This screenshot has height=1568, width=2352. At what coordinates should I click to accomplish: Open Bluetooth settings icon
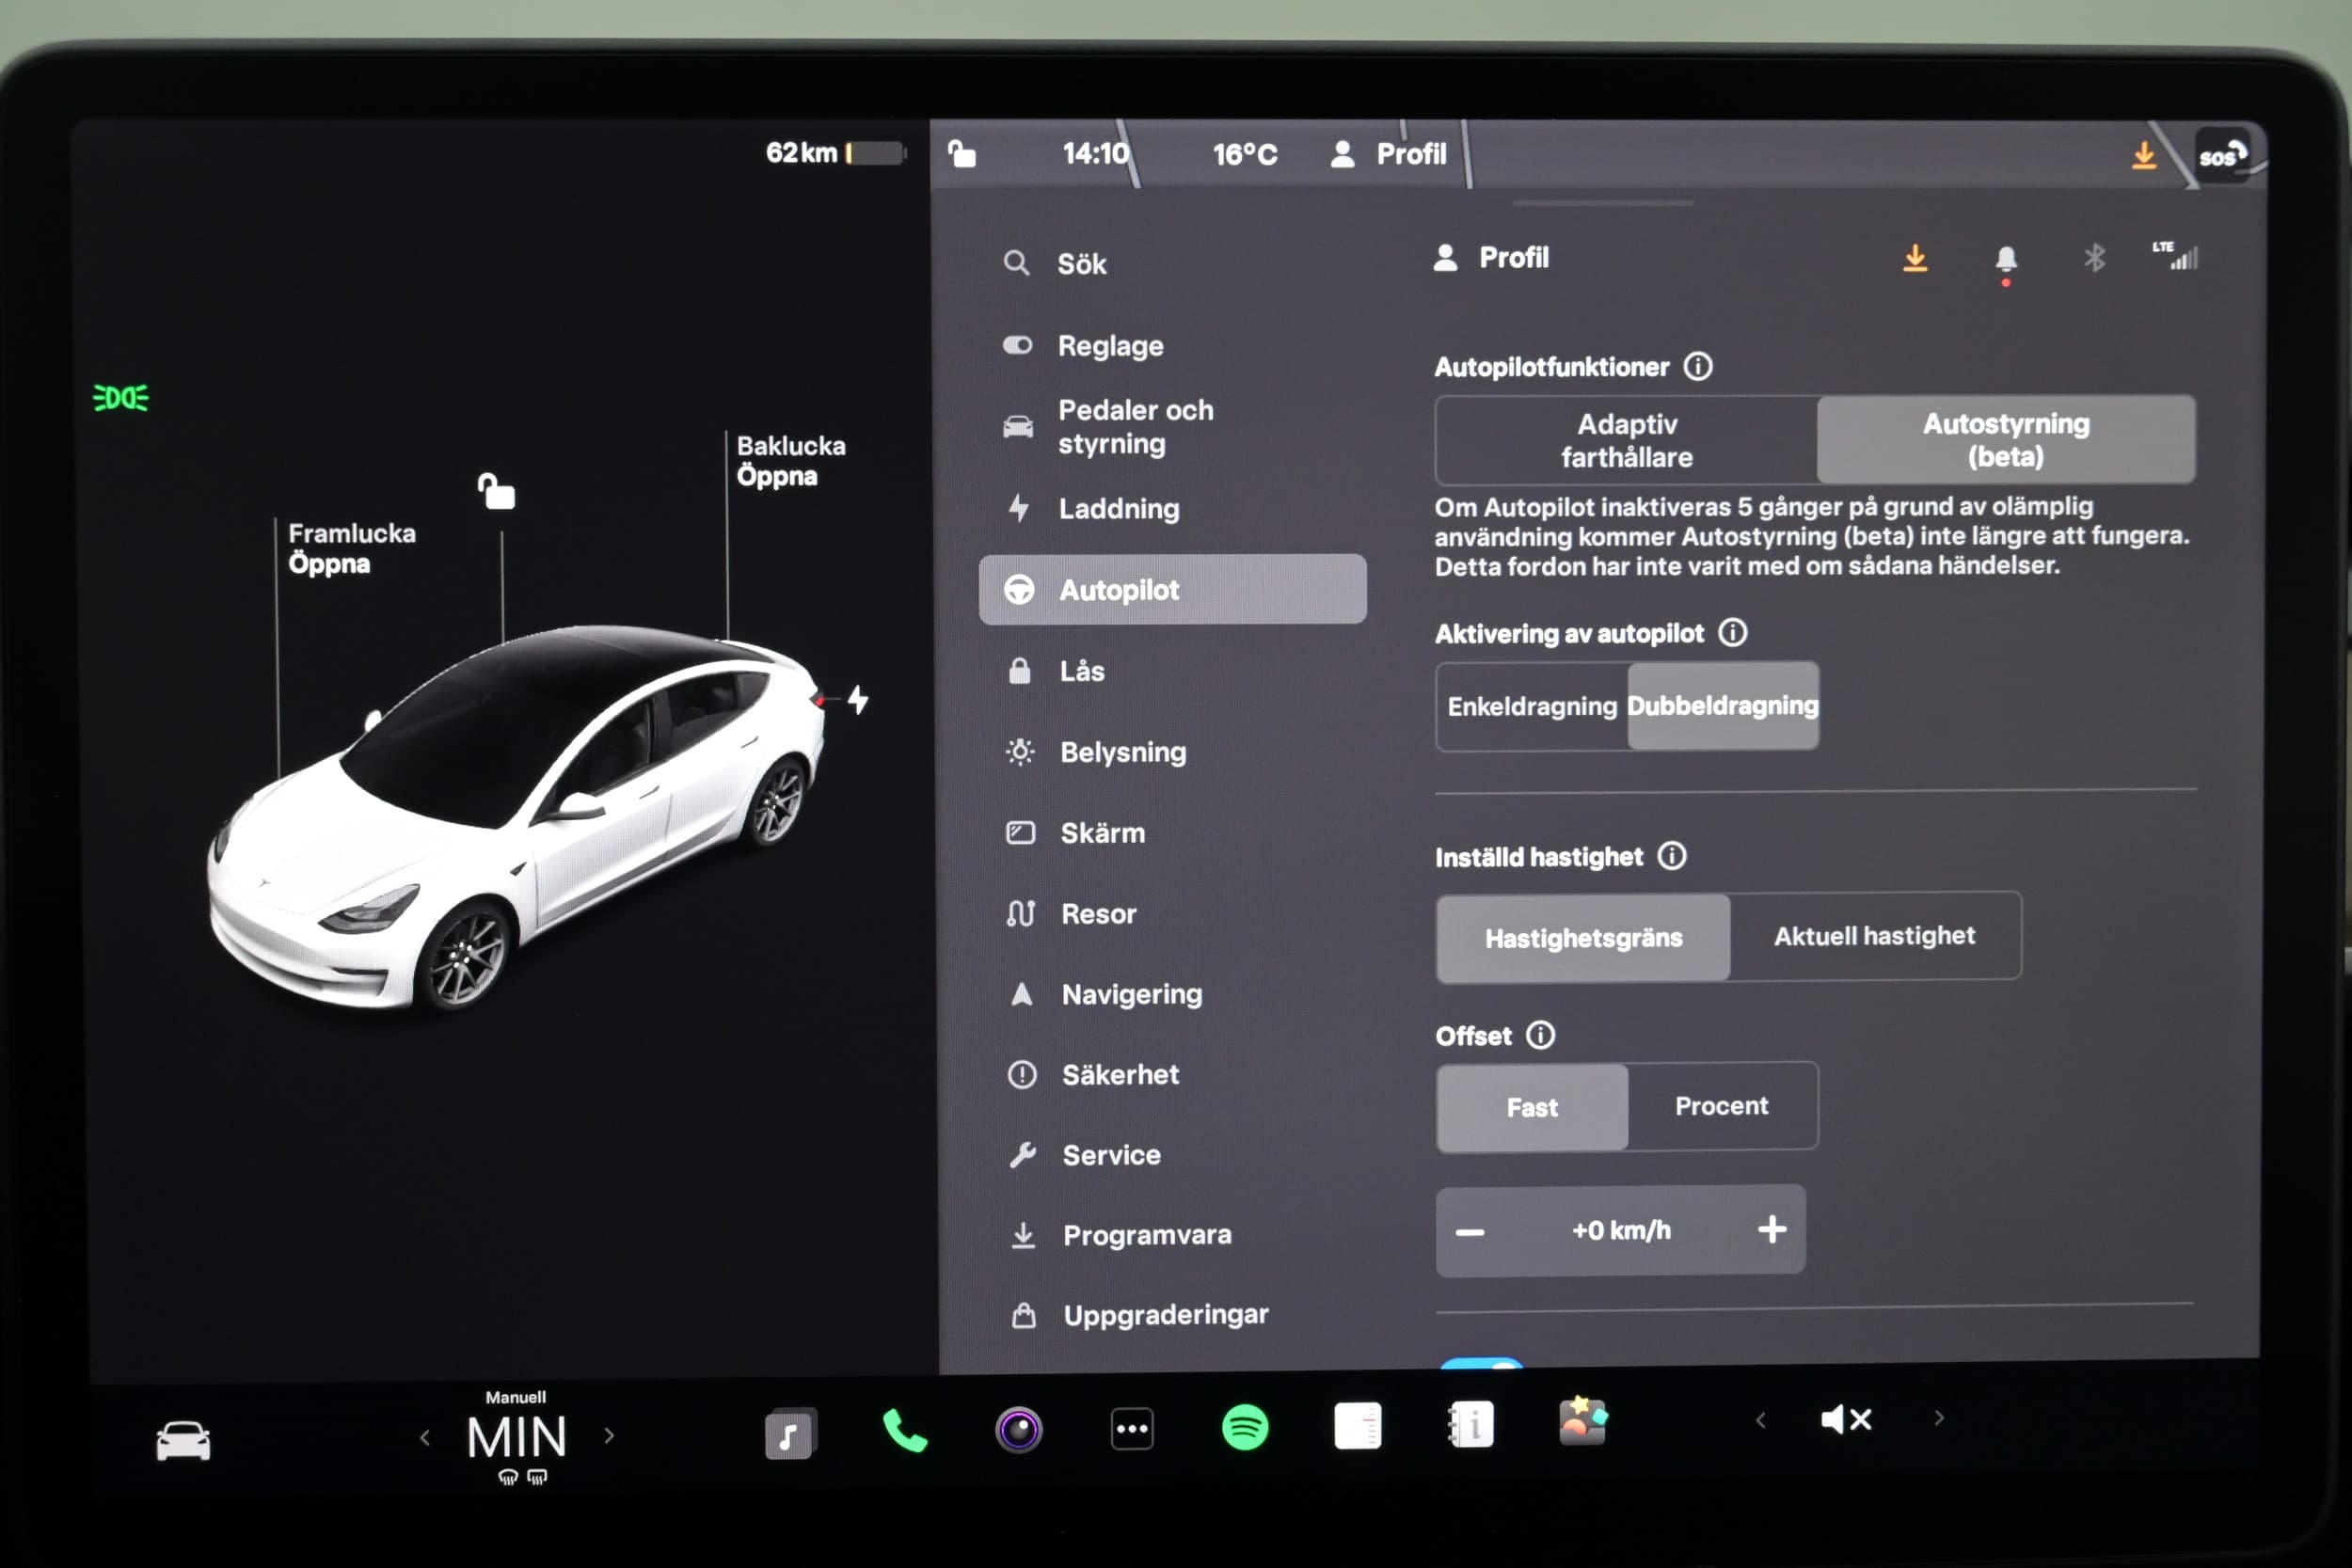click(x=2095, y=259)
